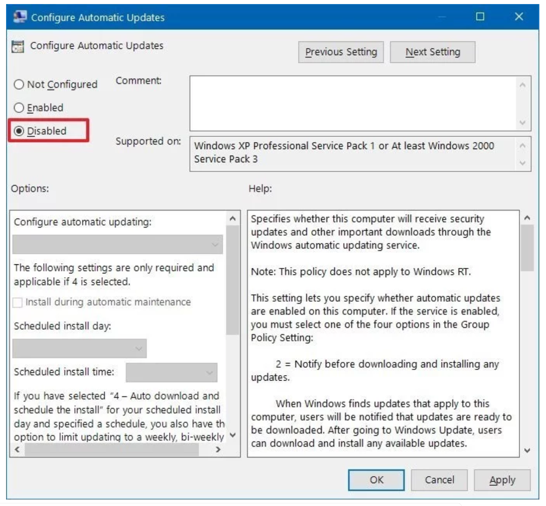Select the Enabled radio button
The width and height of the screenshot is (546, 506).
pos(19,108)
